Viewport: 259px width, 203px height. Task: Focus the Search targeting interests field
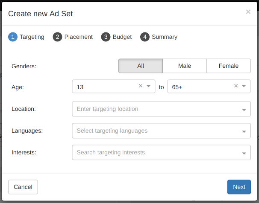click(x=154, y=153)
